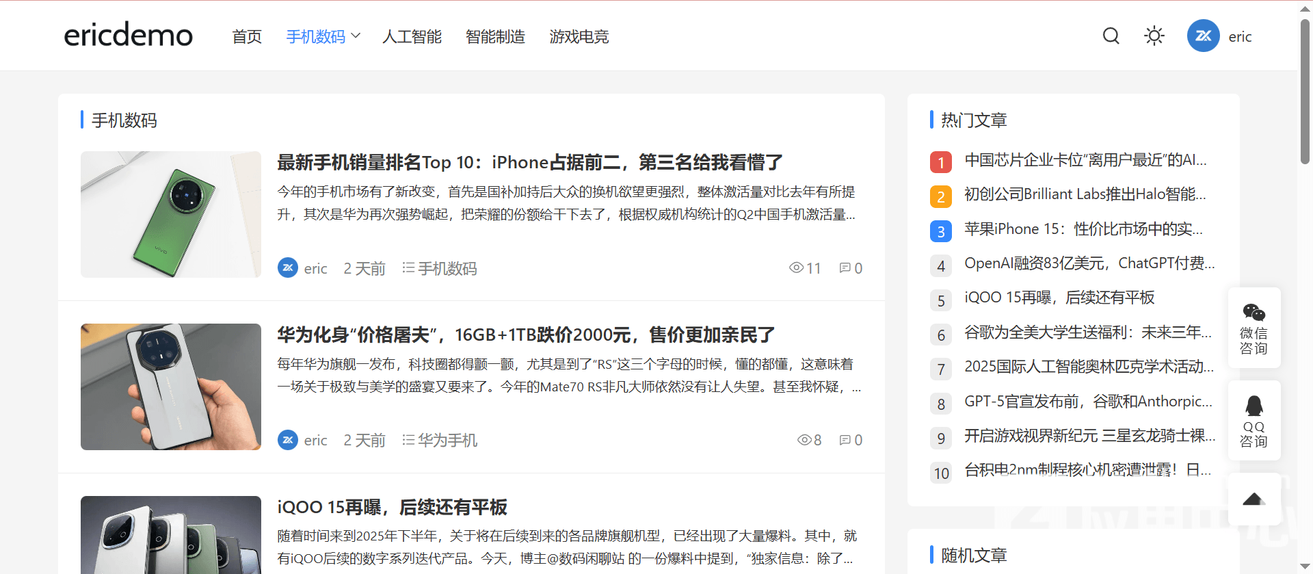
Task: Click the 华为手机 category tag
Action: tap(447, 440)
